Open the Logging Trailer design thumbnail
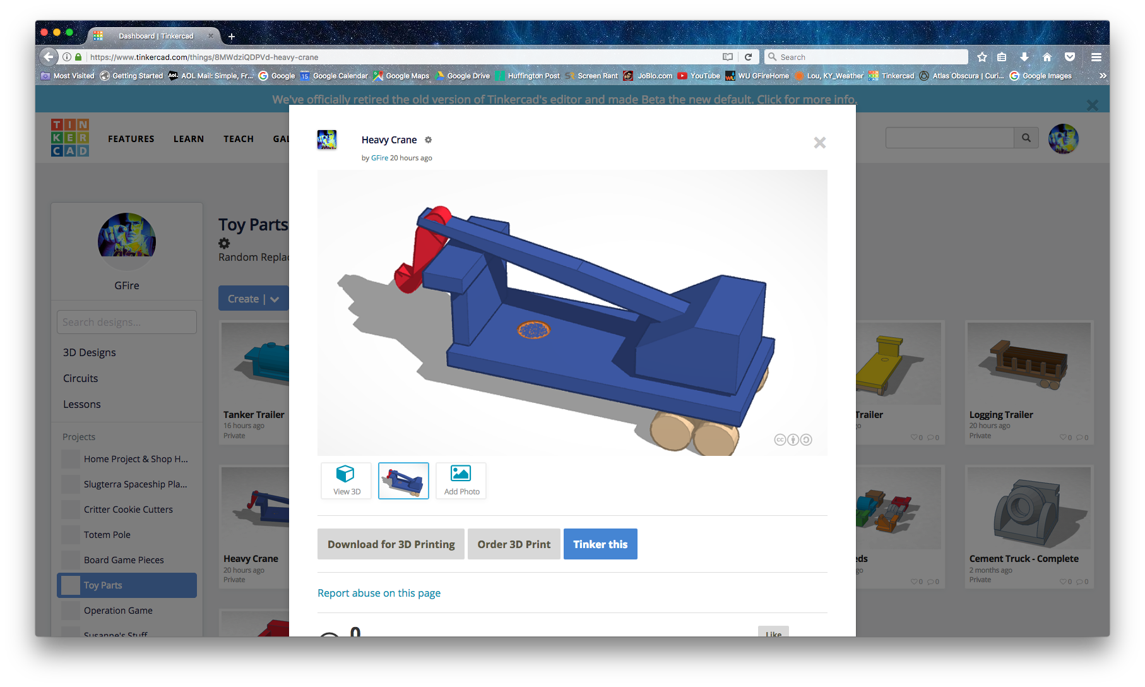Image resolution: width=1145 pixels, height=687 pixels. coord(1029,364)
